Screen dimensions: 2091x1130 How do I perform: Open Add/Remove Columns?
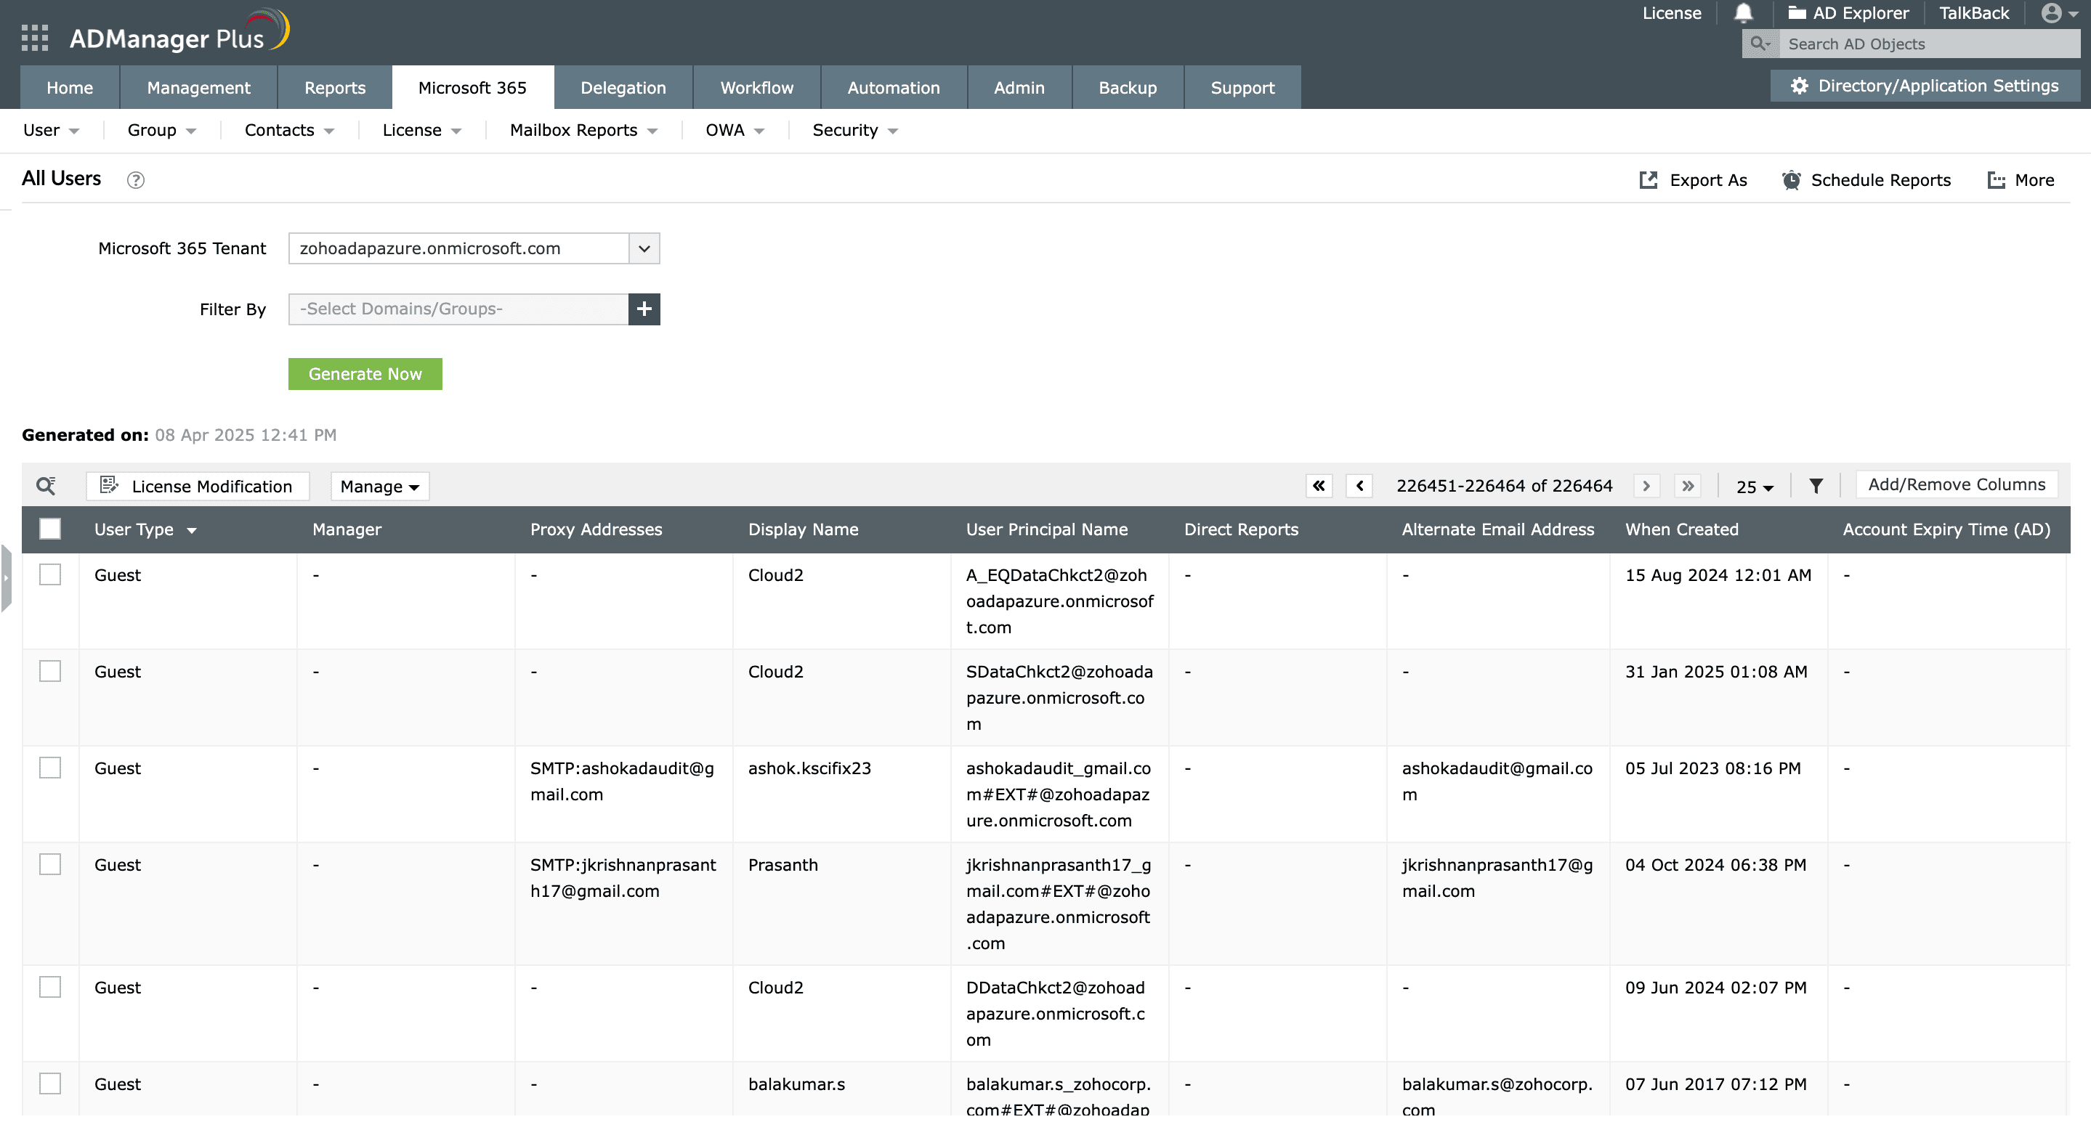click(x=1955, y=484)
